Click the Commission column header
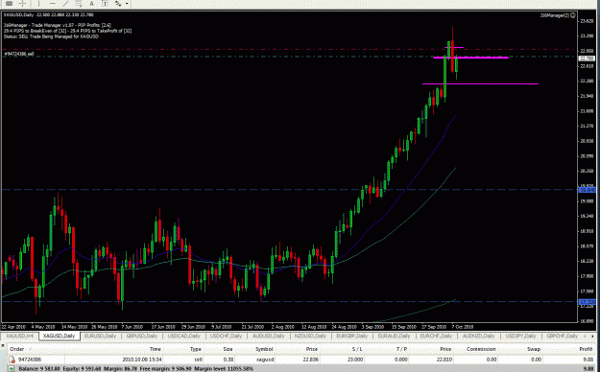Image resolution: width=600 pixels, height=372 pixels. (x=481, y=349)
